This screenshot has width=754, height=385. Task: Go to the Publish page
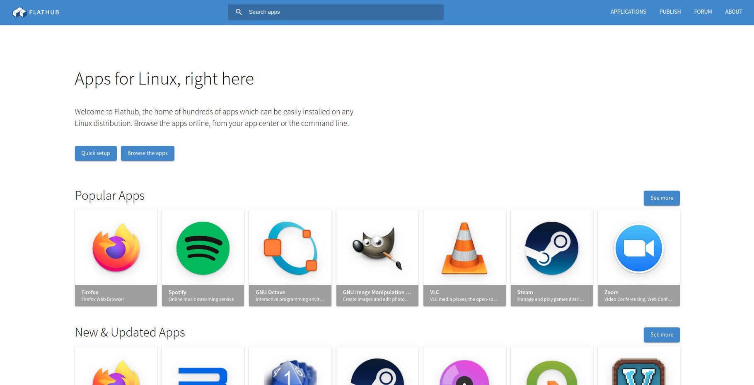tap(670, 12)
